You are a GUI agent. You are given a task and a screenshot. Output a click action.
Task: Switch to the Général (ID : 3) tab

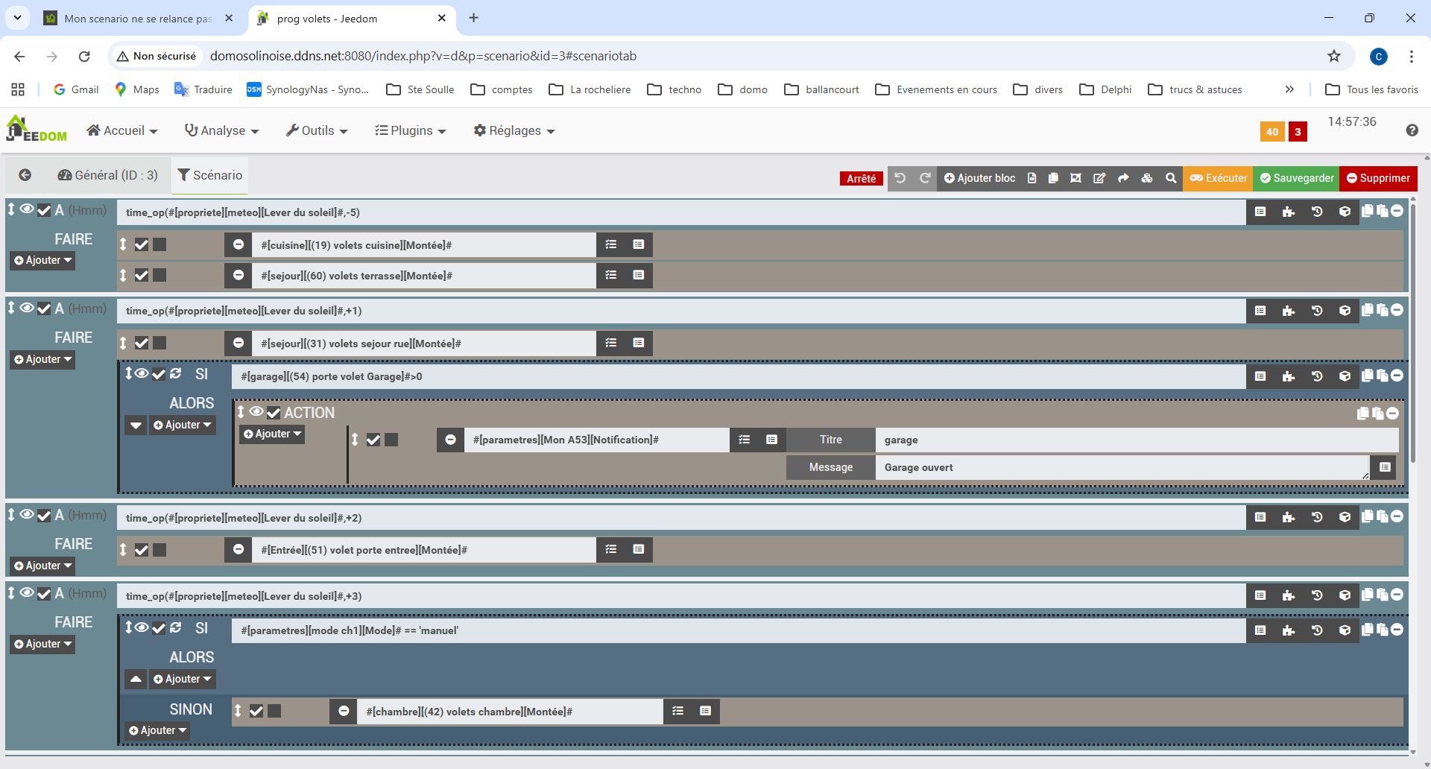tap(108, 175)
